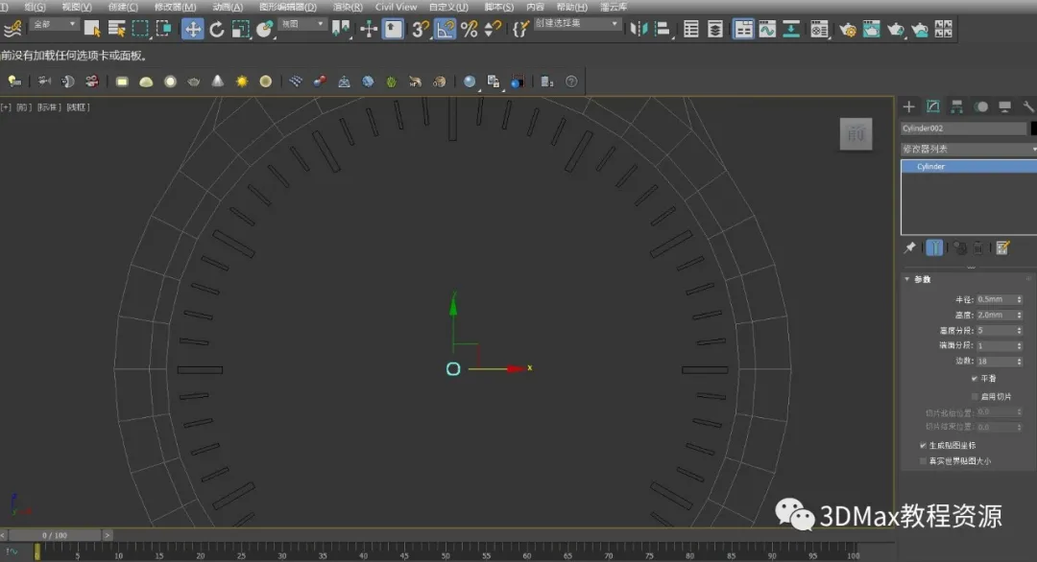Open the Create (C) menu

point(122,7)
